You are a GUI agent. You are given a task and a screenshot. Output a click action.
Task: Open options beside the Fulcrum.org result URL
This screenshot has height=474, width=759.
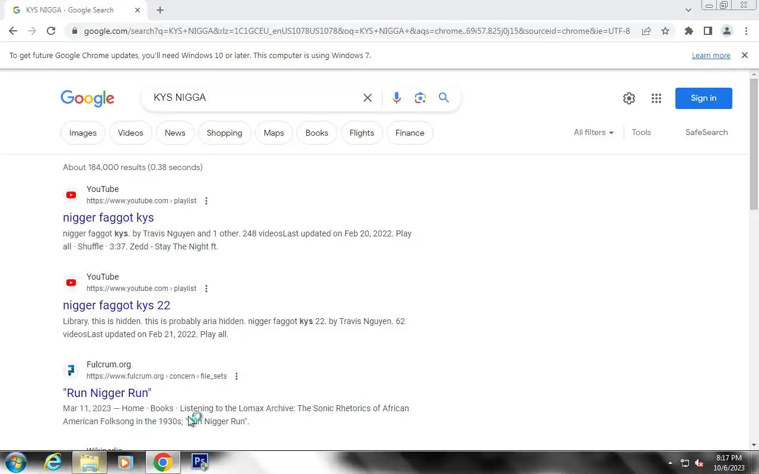[237, 376]
